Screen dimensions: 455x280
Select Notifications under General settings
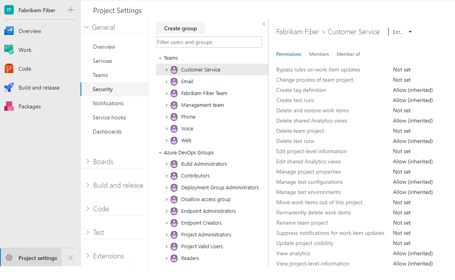108,103
